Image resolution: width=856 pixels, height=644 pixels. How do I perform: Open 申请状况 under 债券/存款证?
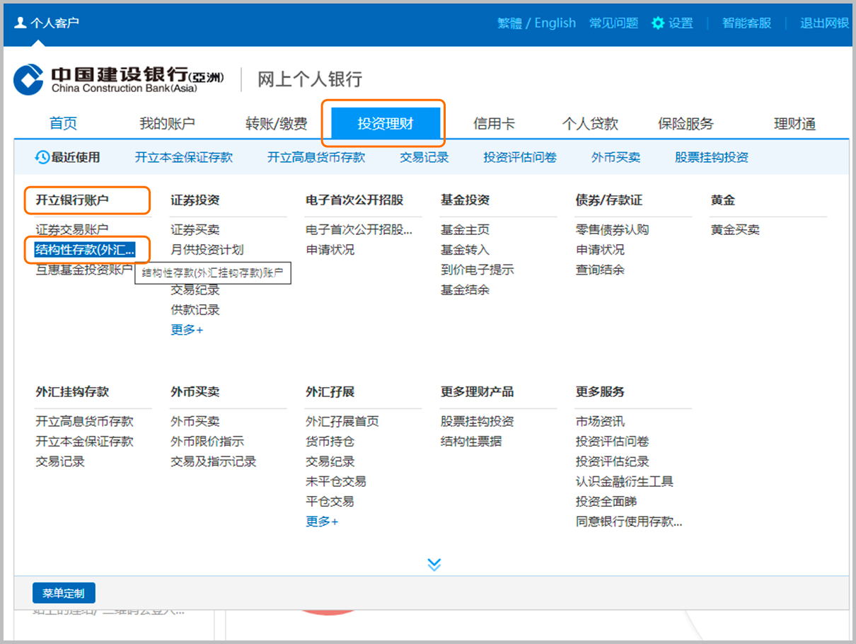pyautogui.click(x=601, y=250)
